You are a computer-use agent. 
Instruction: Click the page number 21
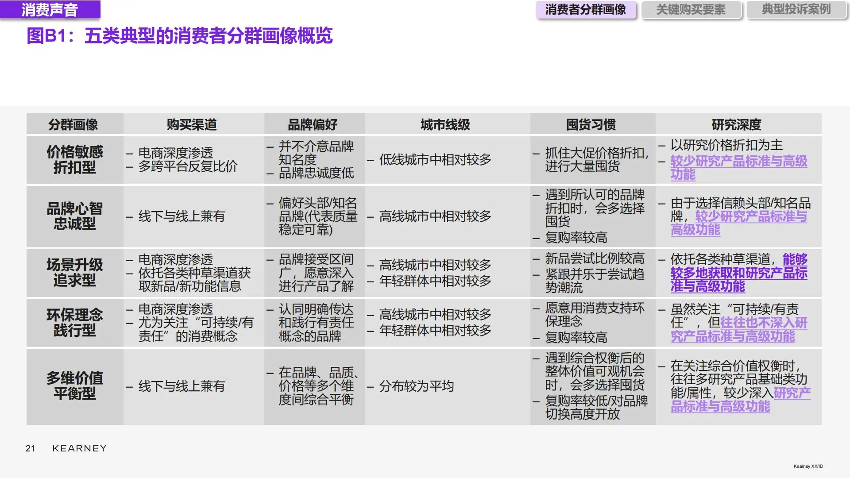tap(30, 448)
